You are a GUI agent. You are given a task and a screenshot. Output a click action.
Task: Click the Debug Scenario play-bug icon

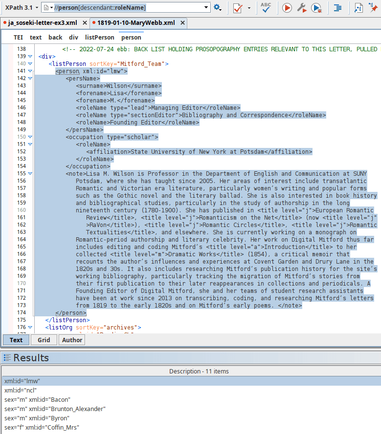(316, 8)
